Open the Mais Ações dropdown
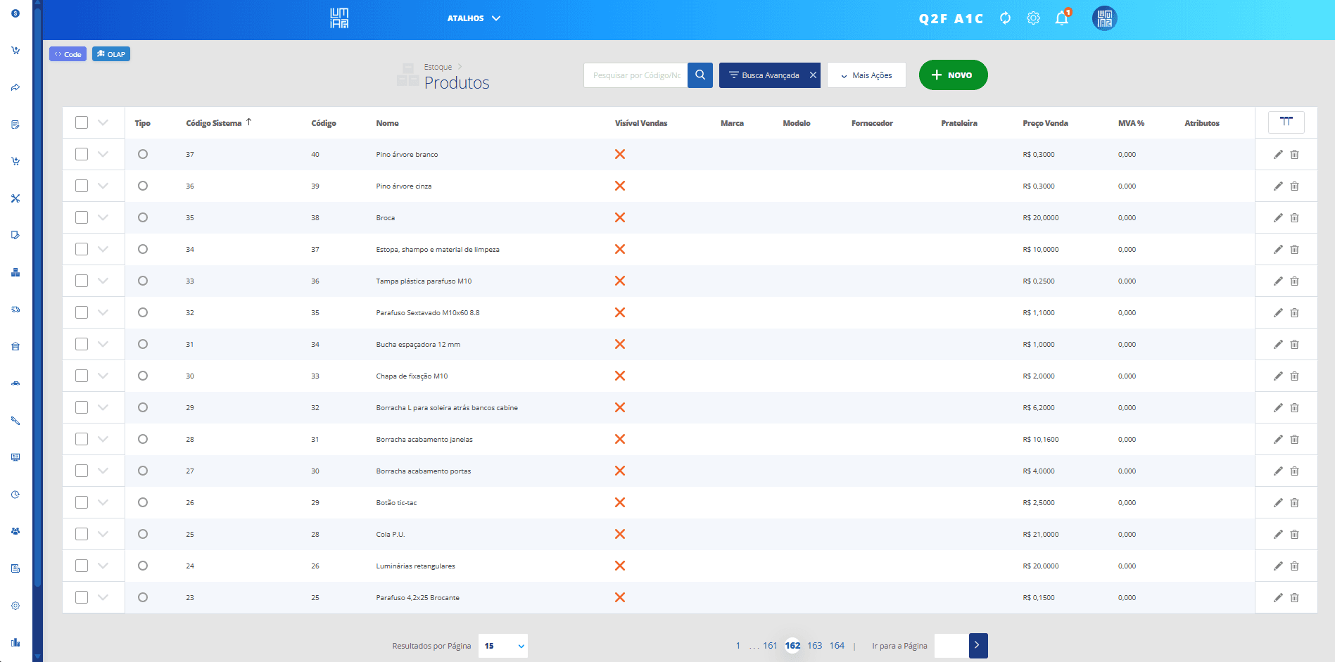This screenshot has height=662, width=1335. pyautogui.click(x=866, y=75)
